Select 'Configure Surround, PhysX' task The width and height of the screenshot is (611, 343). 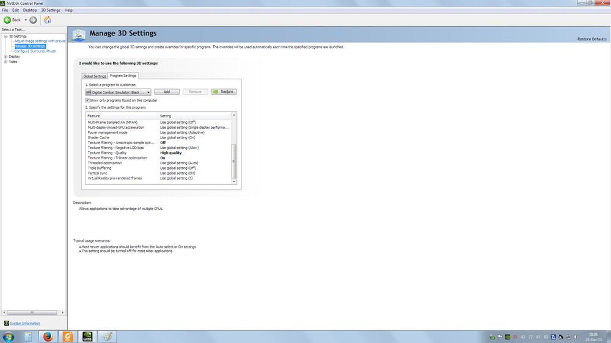click(35, 51)
